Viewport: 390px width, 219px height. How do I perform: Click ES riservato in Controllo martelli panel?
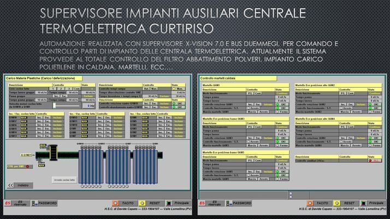click(x=211, y=203)
